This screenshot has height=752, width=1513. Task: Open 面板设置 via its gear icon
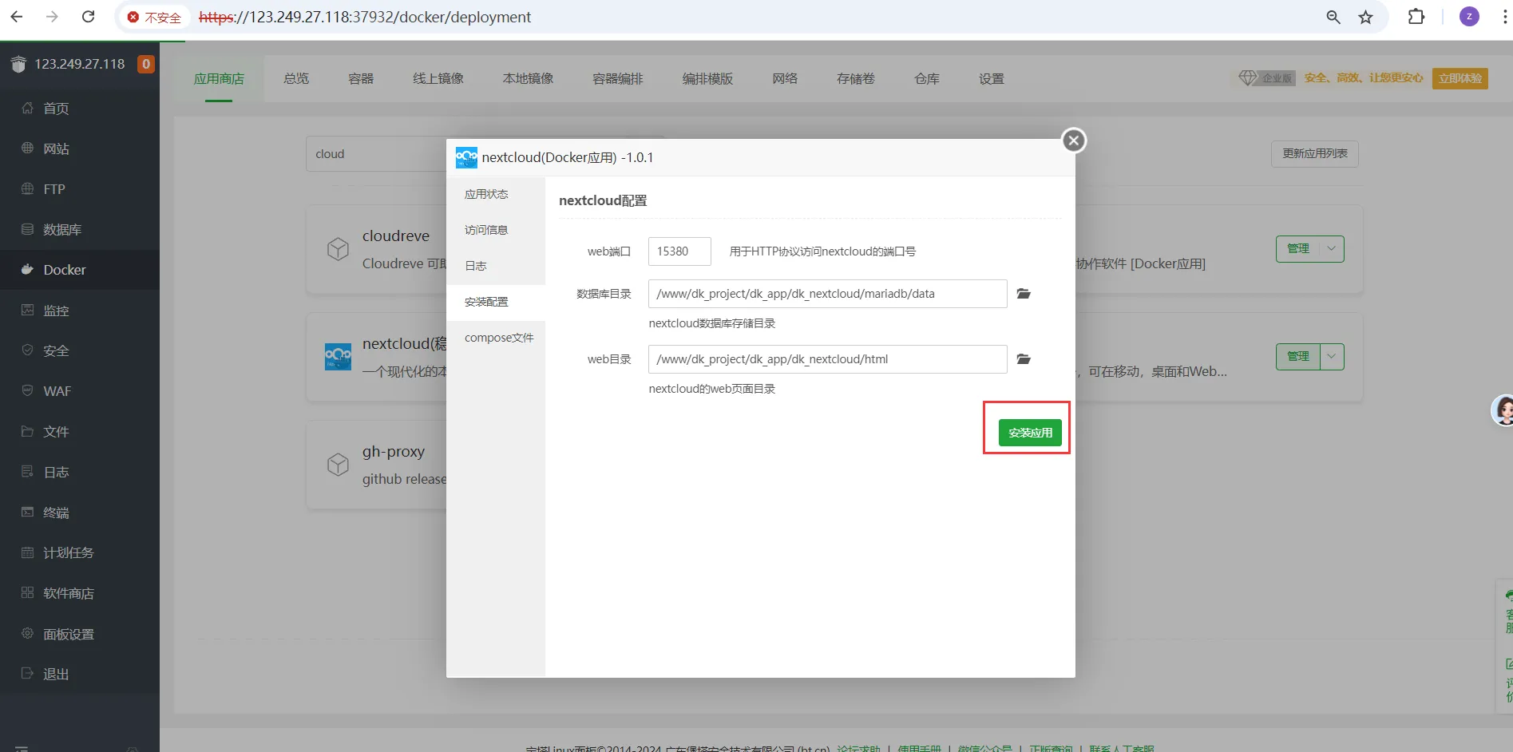[x=27, y=634]
